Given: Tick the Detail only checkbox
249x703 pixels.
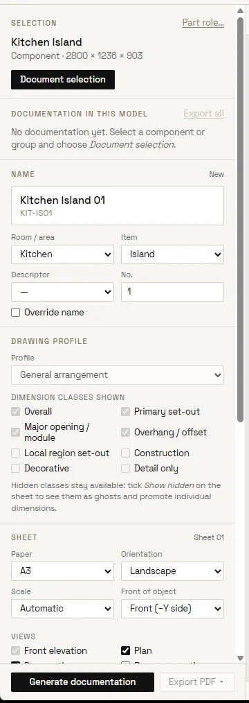Looking at the screenshot, I should (x=126, y=469).
